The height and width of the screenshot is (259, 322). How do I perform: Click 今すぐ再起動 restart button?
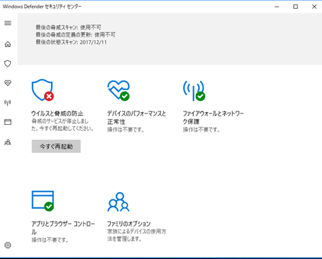(56, 146)
